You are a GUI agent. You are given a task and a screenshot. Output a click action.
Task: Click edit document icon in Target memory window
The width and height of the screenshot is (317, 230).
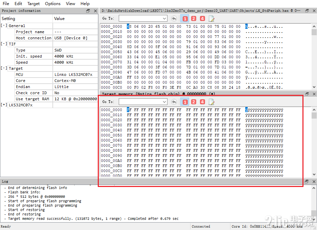pyautogui.click(x=211, y=102)
